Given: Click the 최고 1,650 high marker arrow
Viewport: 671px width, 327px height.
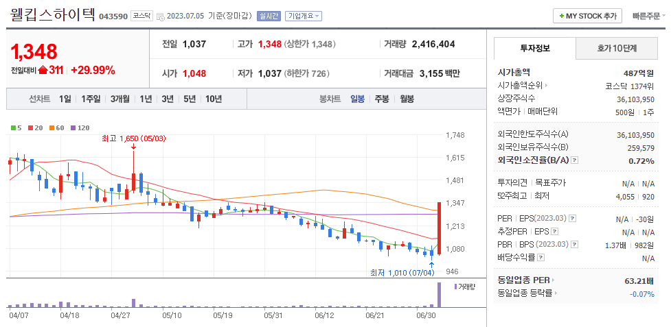Looking at the screenshot, I should [x=133, y=147].
